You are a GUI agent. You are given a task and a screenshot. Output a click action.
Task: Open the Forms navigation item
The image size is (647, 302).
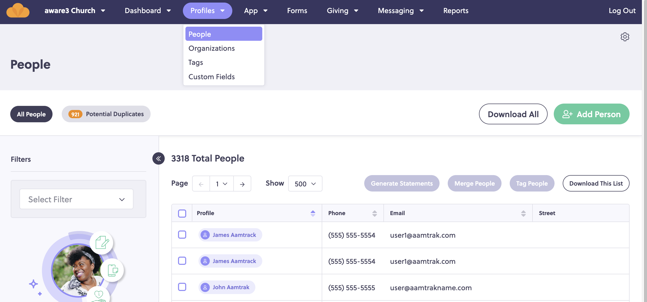pos(297,11)
